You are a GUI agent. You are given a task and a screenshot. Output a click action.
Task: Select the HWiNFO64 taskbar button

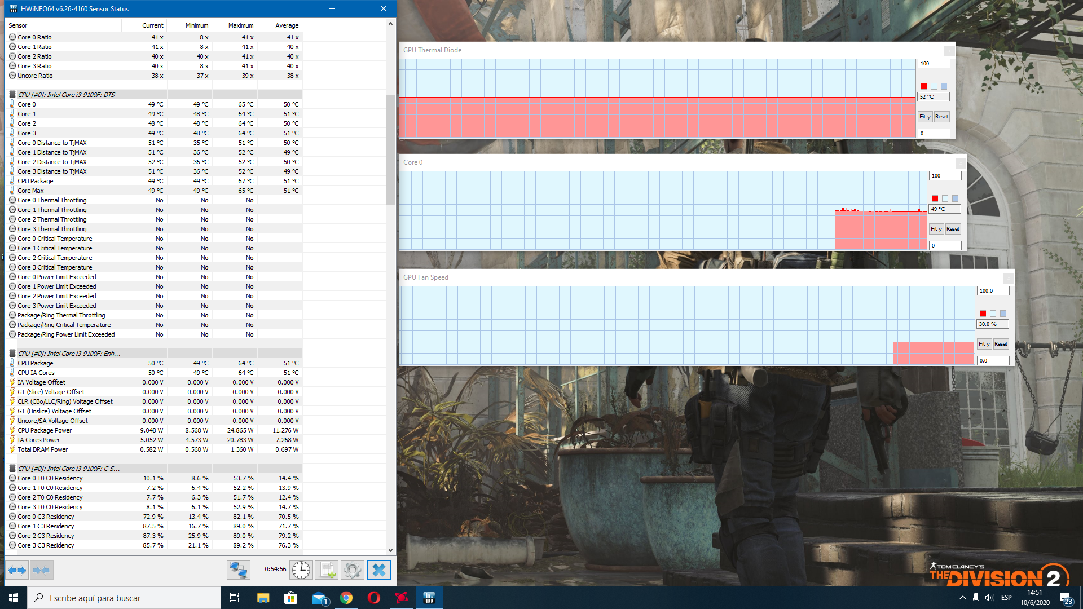point(429,598)
